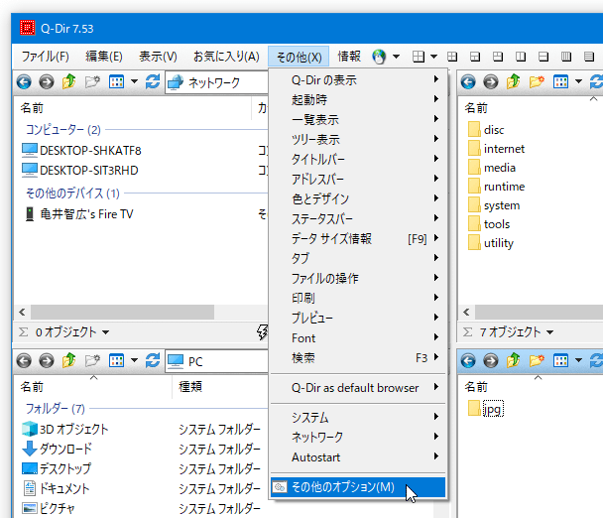
Task: Go forward in the ネットワーク pane
Action: pyautogui.click(x=47, y=82)
